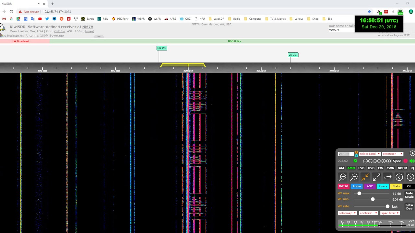415x233 pixels.
Task: Open the Gmail bookmark icon
Action: coord(4,19)
